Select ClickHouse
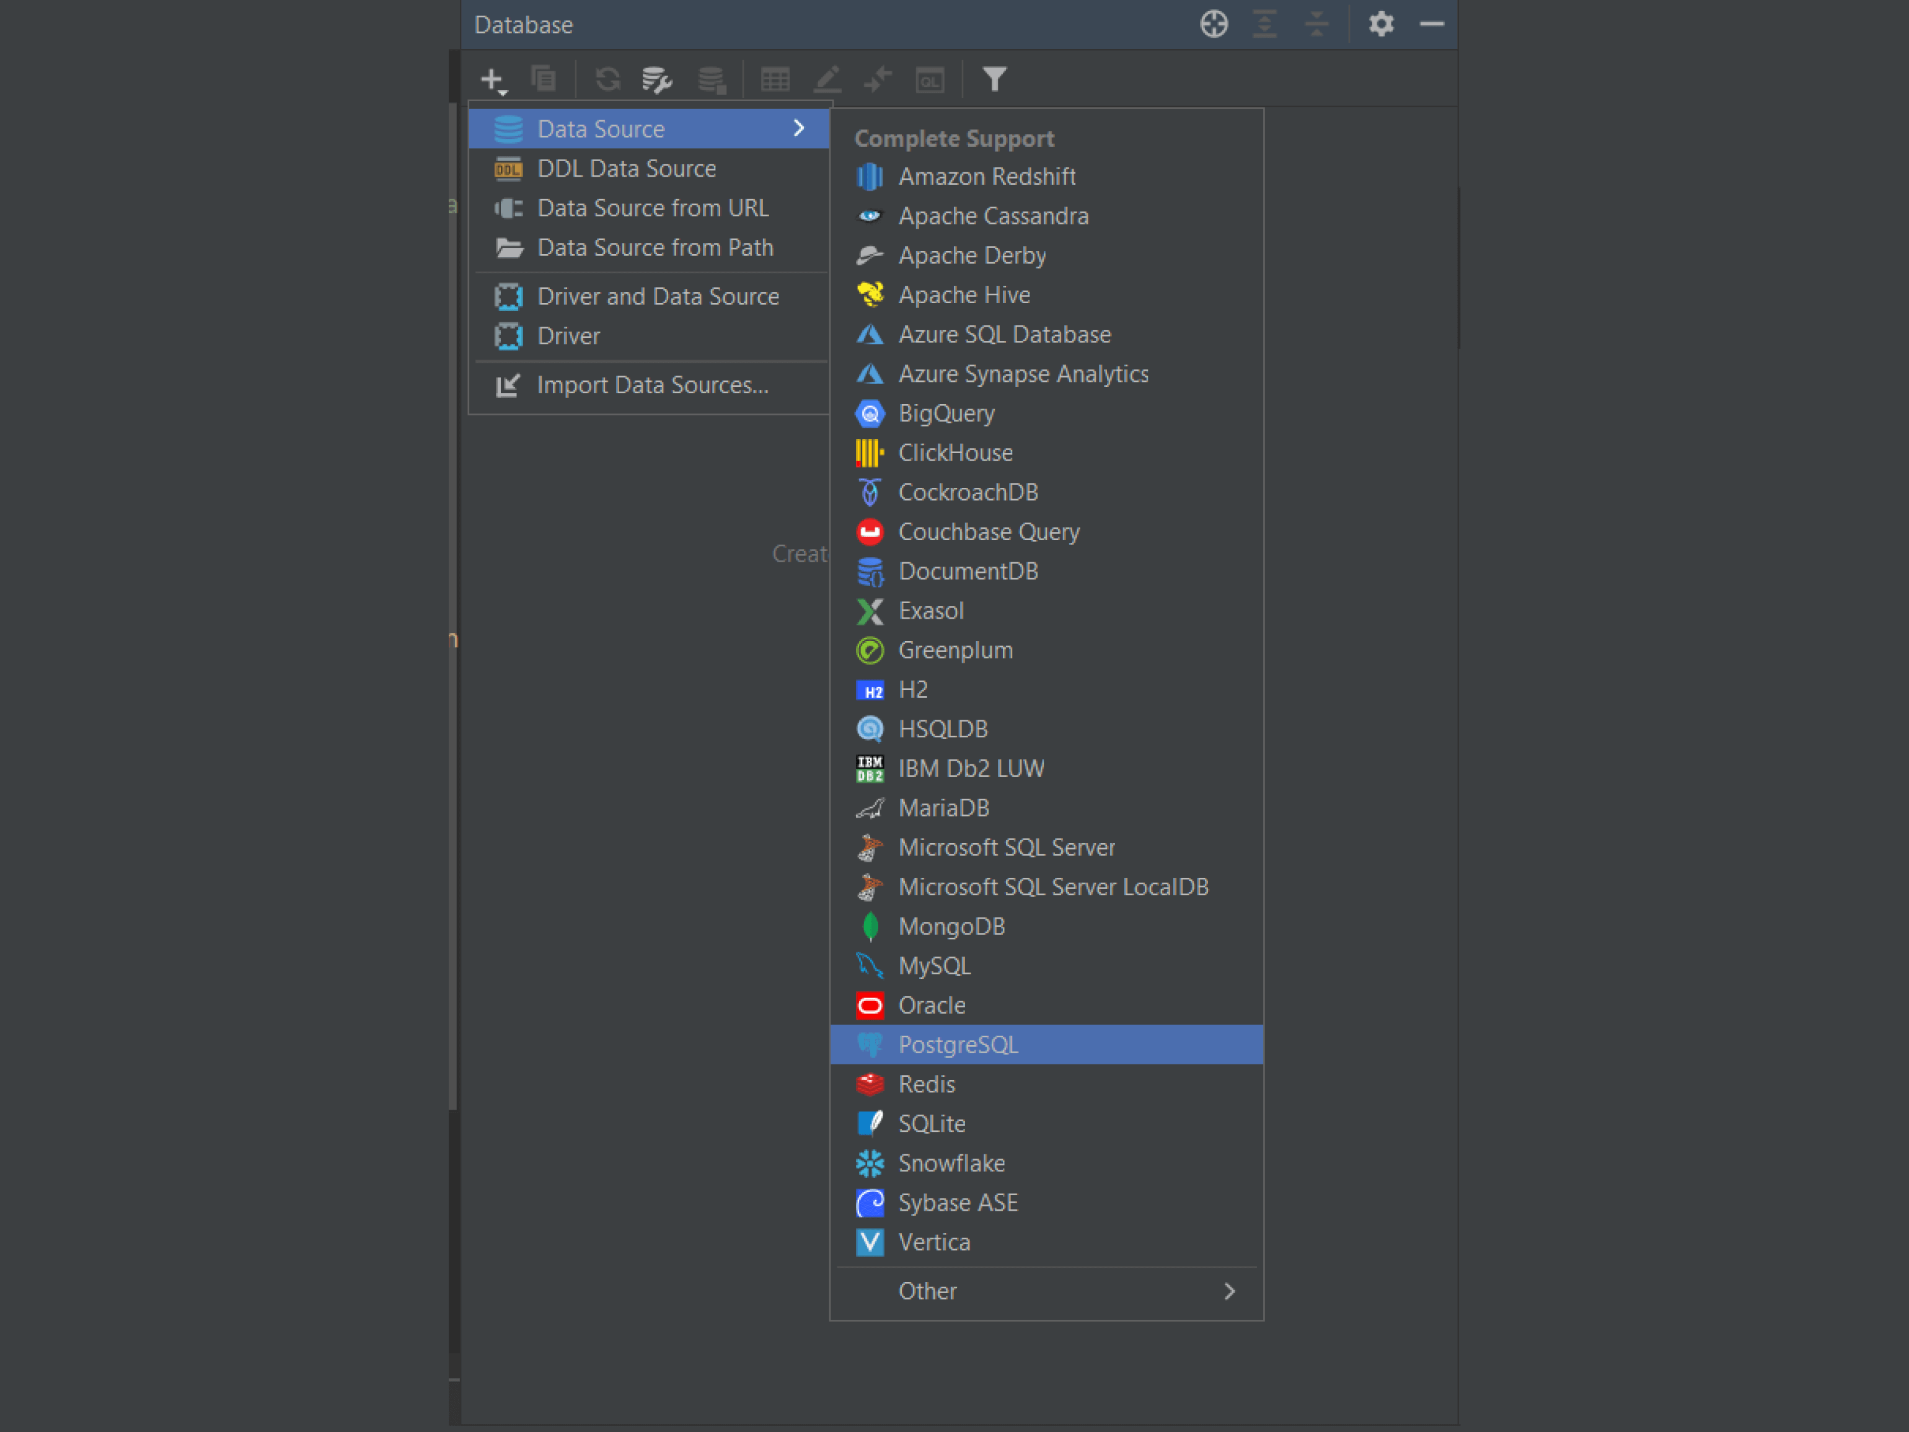 point(1047,453)
